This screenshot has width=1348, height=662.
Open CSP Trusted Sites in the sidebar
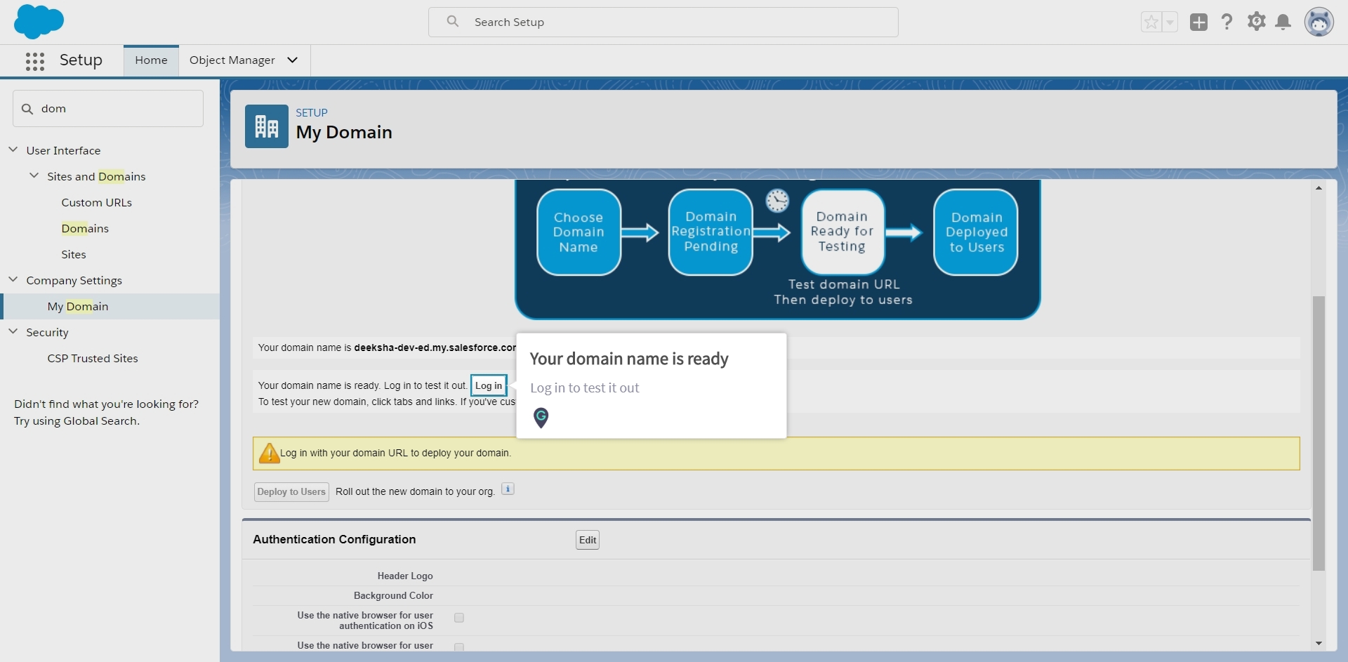93,358
